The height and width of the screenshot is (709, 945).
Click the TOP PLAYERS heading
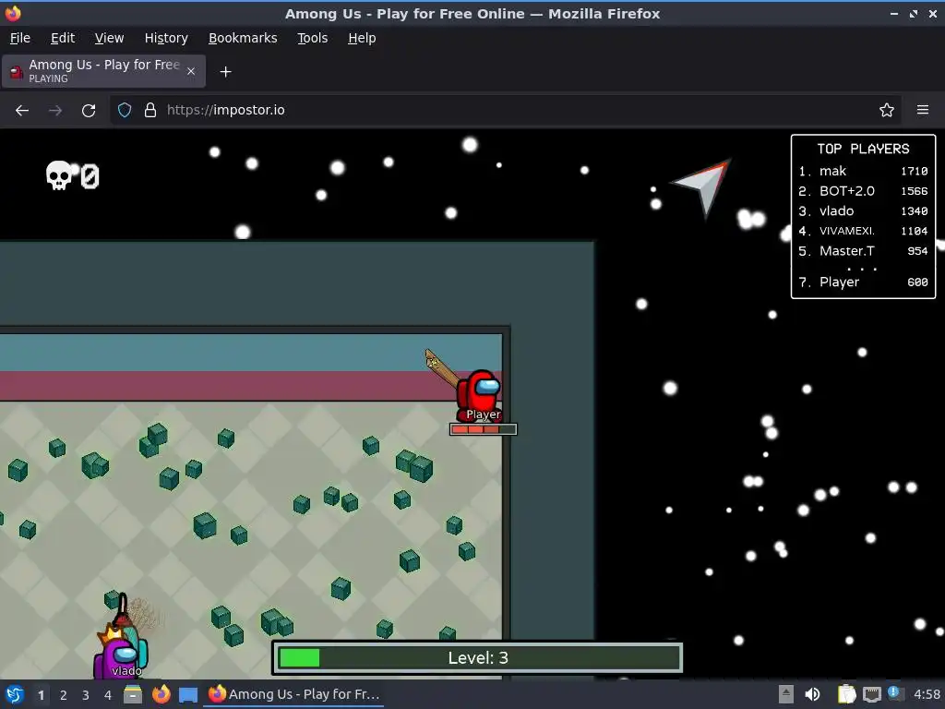coord(863,149)
